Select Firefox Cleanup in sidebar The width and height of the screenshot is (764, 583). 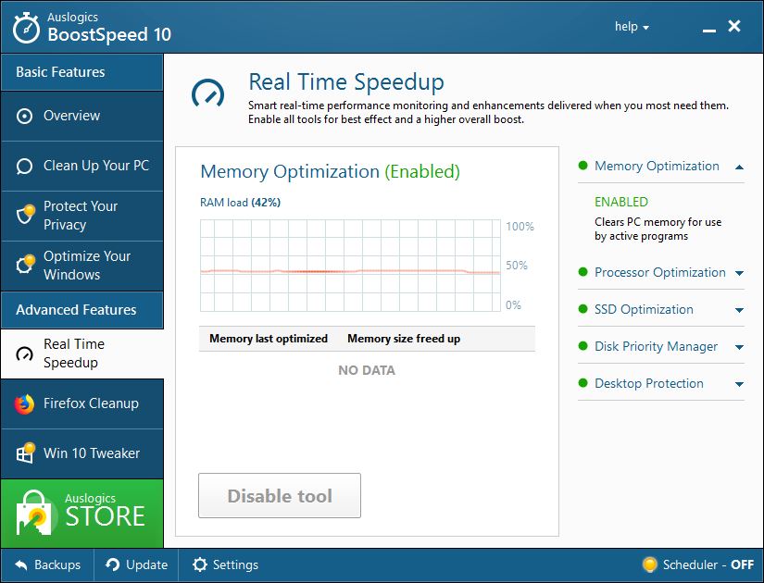pyautogui.click(x=81, y=403)
